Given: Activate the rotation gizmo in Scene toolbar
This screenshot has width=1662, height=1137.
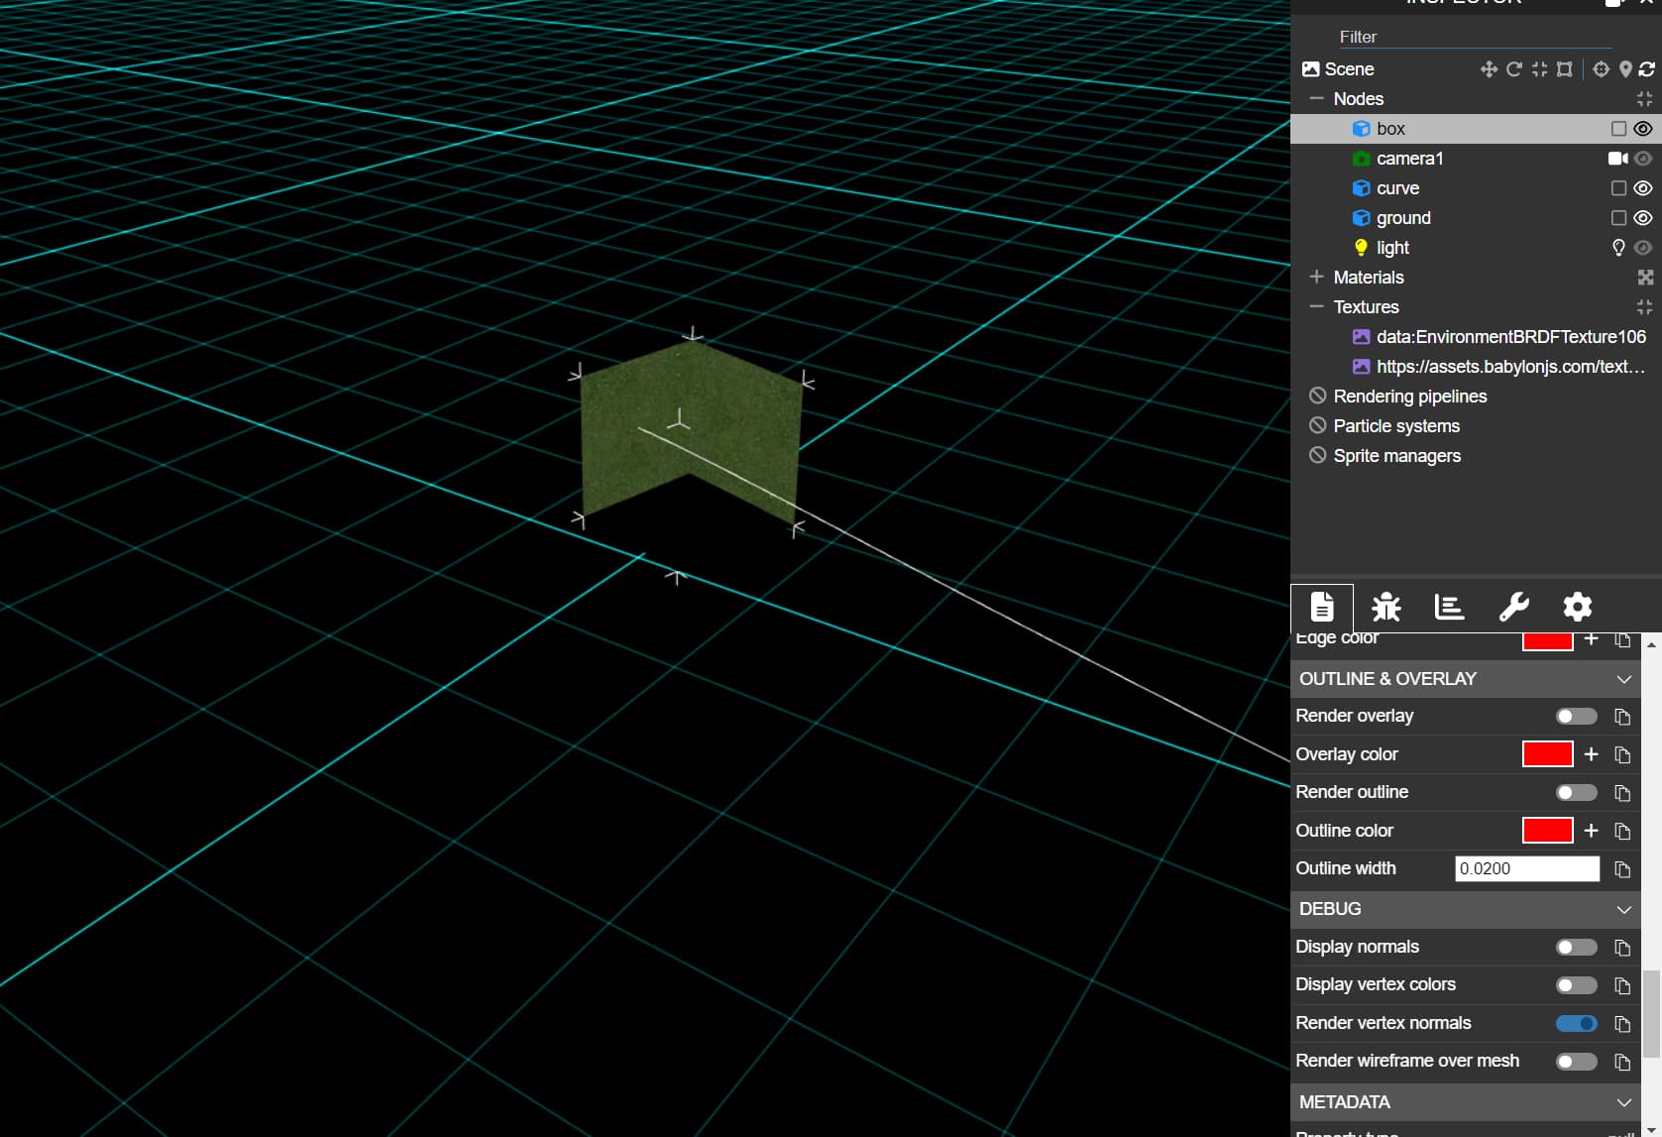Looking at the screenshot, I should (1514, 69).
